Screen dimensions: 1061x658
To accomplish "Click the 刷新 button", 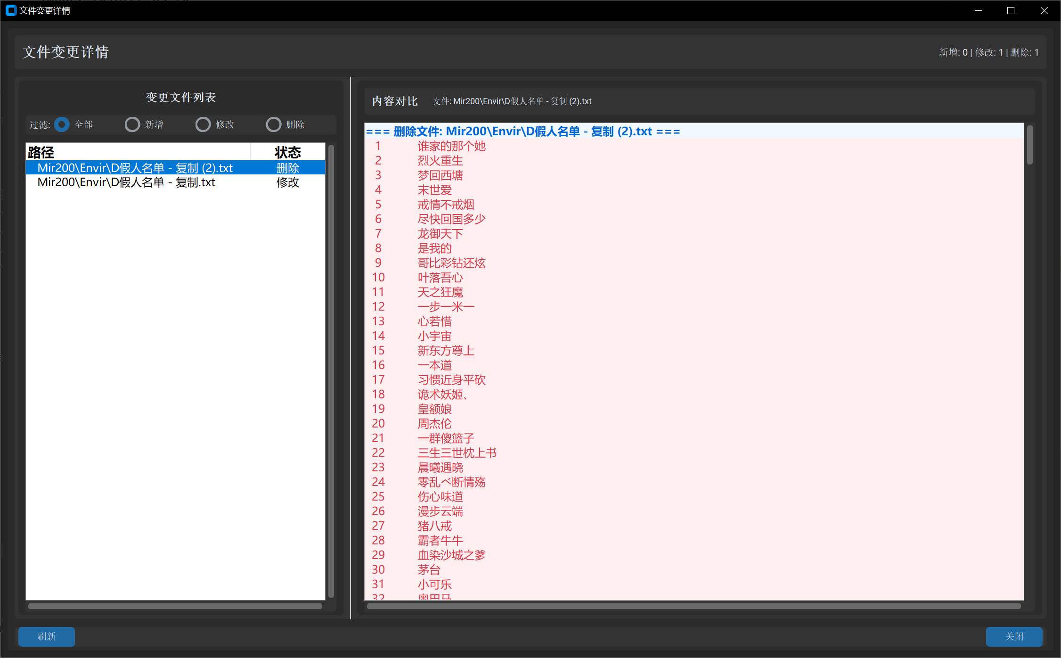I will pos(47,636).
